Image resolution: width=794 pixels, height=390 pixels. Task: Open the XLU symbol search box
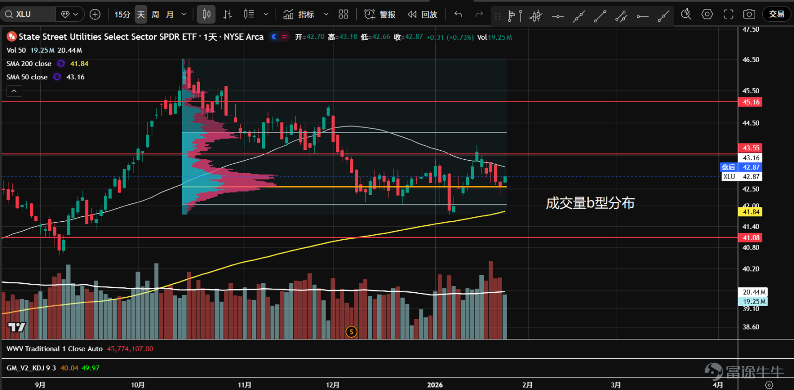[28, 14]
